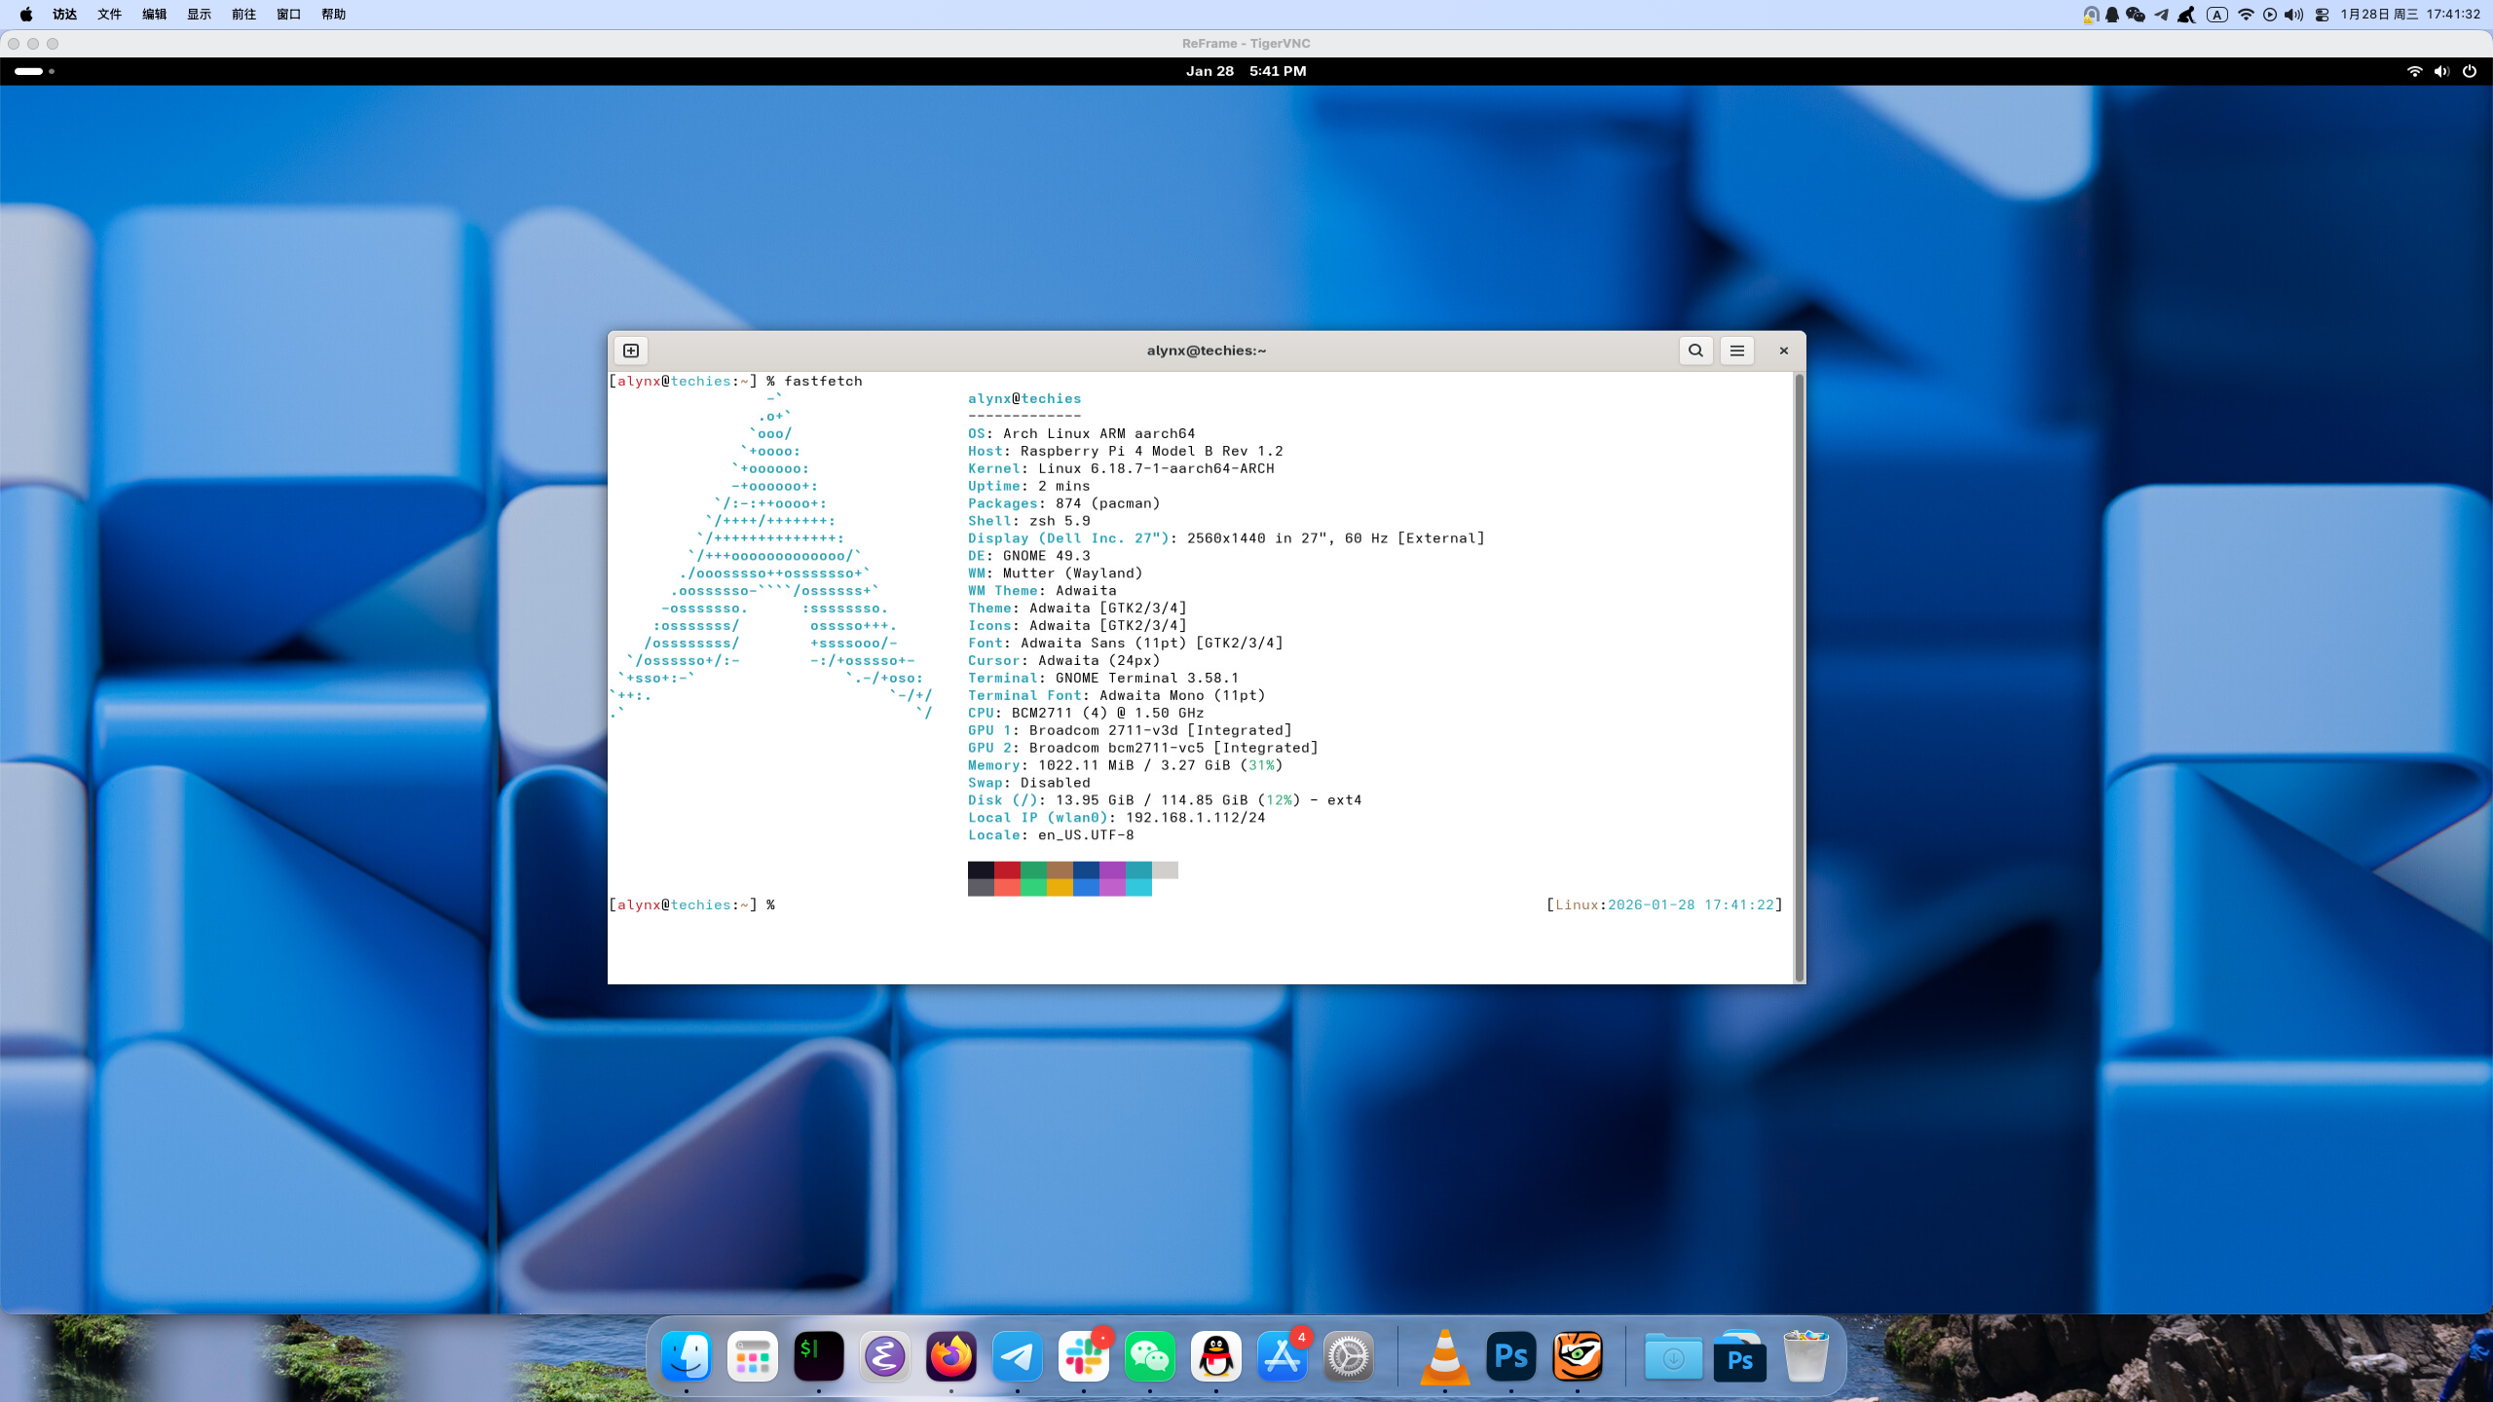The width and height of the screenshot is (2493, 1402).
Task: Open Control Center toggles in the menu bar
Action: click(2322, 15)
